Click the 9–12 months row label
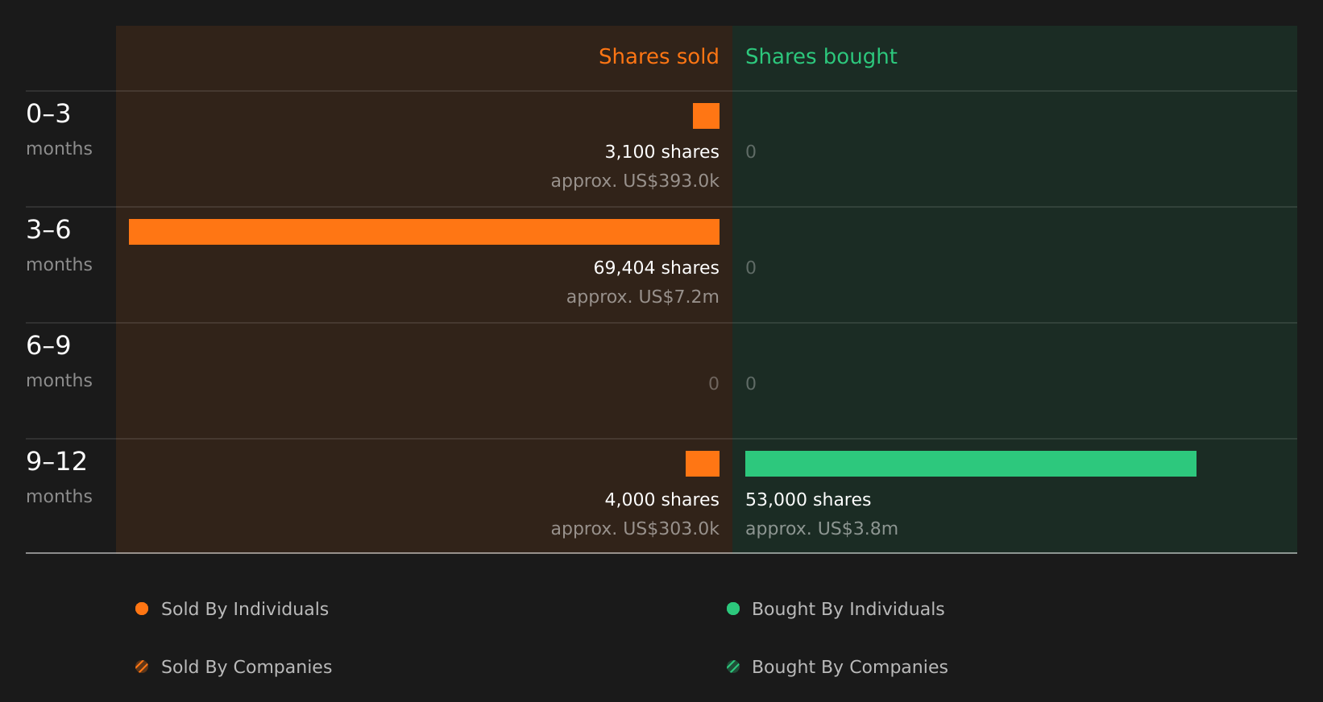 [x=59, y=477]
